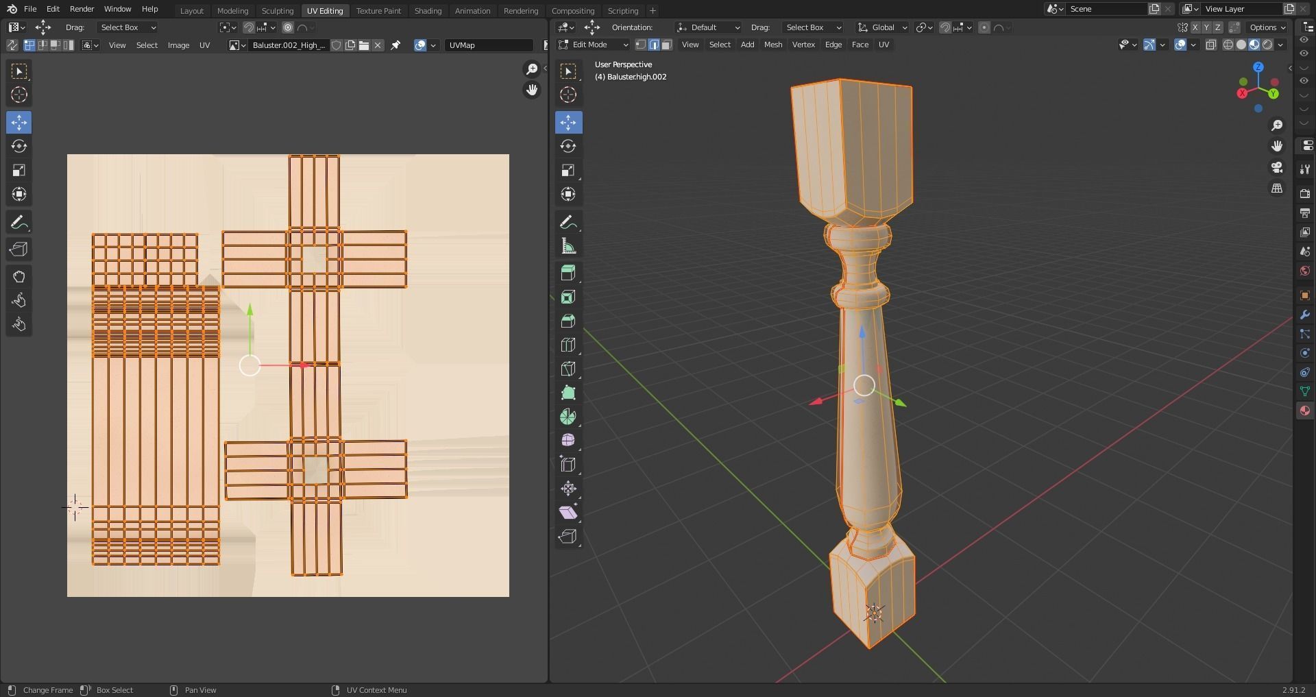The height and width of the screenshot is (697, 1316).
Task: Open the shading options dropdown arrow
Action: (x=1281, y=45)
